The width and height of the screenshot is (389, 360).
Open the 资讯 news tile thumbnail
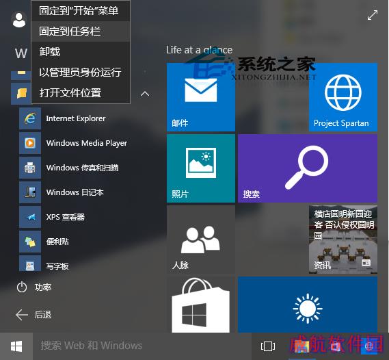pyautogui.click(x=343, y=240)
